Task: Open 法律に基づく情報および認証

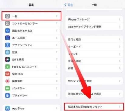Action: coord(94,94)
